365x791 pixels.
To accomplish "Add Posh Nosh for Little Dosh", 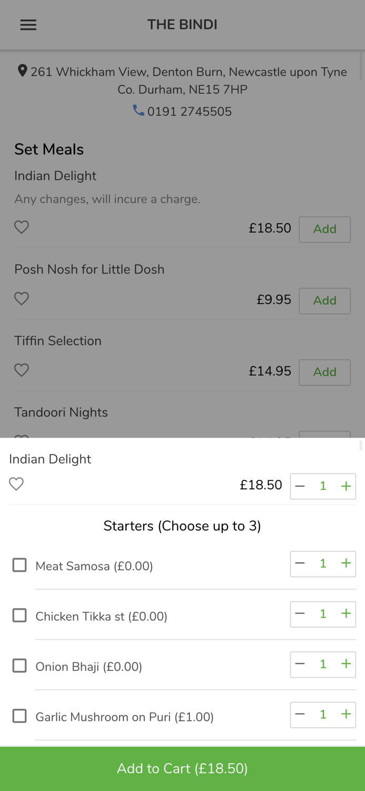I will [x=324, y=301].
